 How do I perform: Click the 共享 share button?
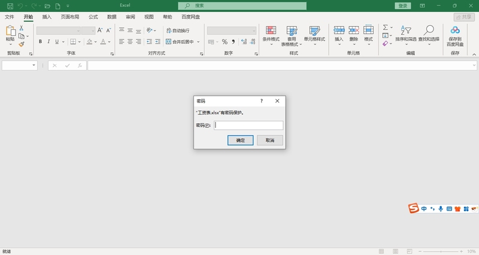coord(464,17)
